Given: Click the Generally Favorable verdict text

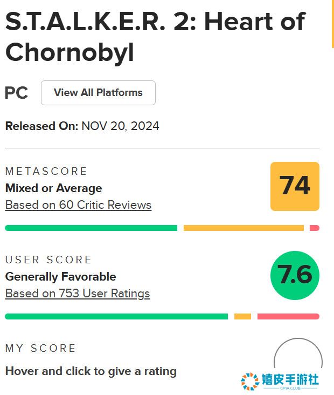Looking at the screenshot, I should 60,277.
